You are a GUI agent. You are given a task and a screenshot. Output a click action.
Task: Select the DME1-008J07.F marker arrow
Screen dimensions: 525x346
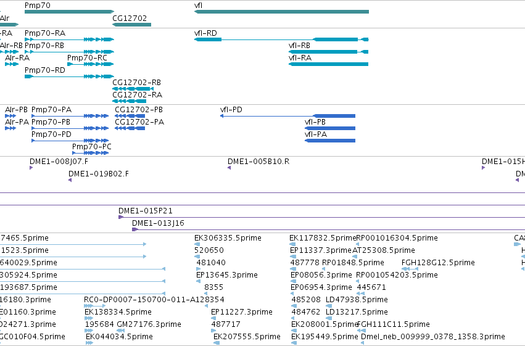pos(31,168)
